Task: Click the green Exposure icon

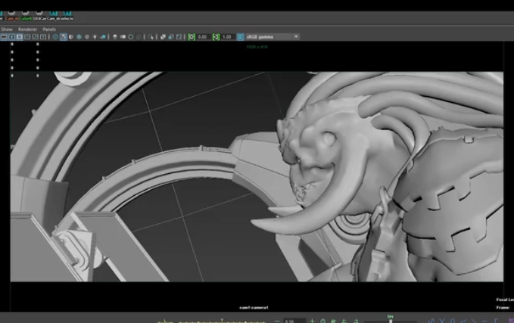Action: click(192, 37)
